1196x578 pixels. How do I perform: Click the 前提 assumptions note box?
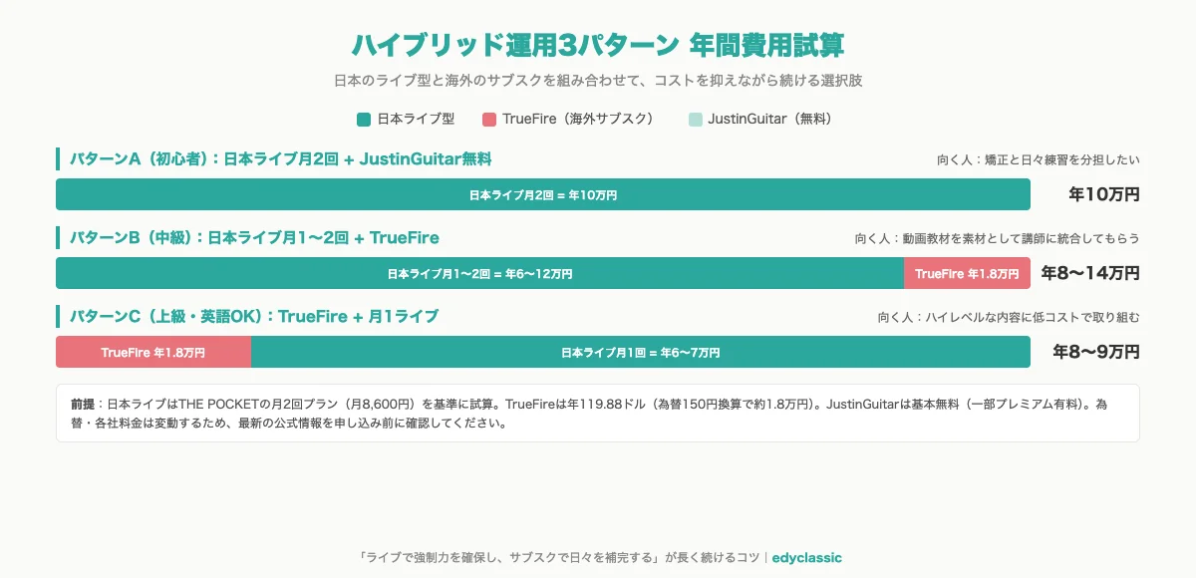598,414
